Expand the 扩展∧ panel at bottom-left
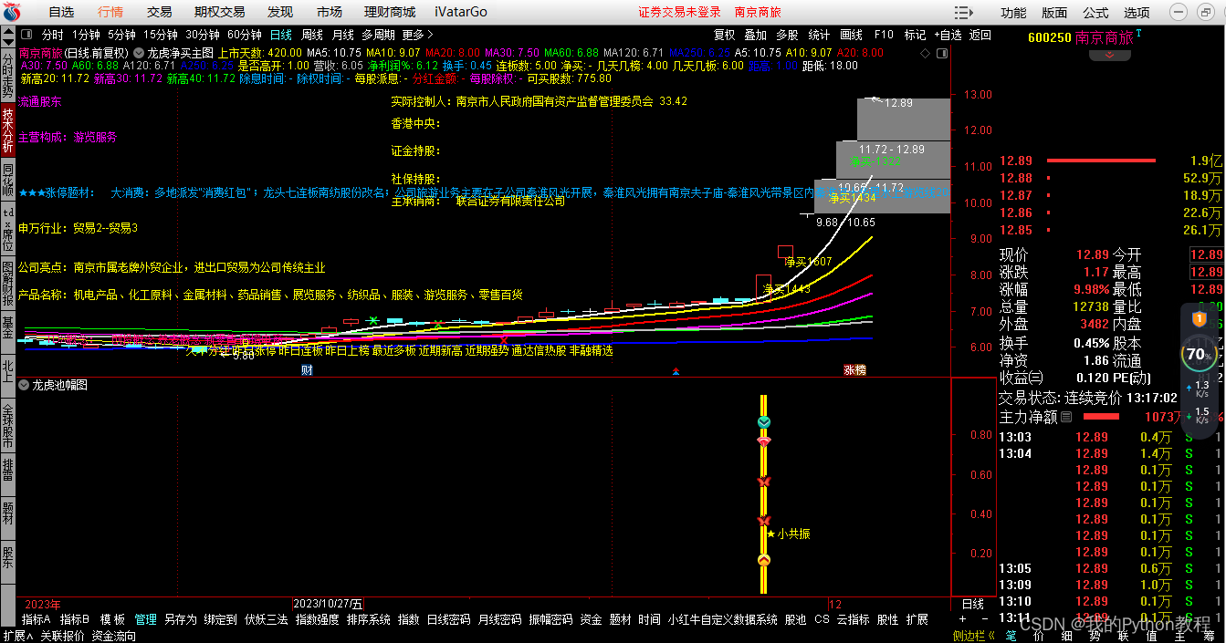 [17, 636]
